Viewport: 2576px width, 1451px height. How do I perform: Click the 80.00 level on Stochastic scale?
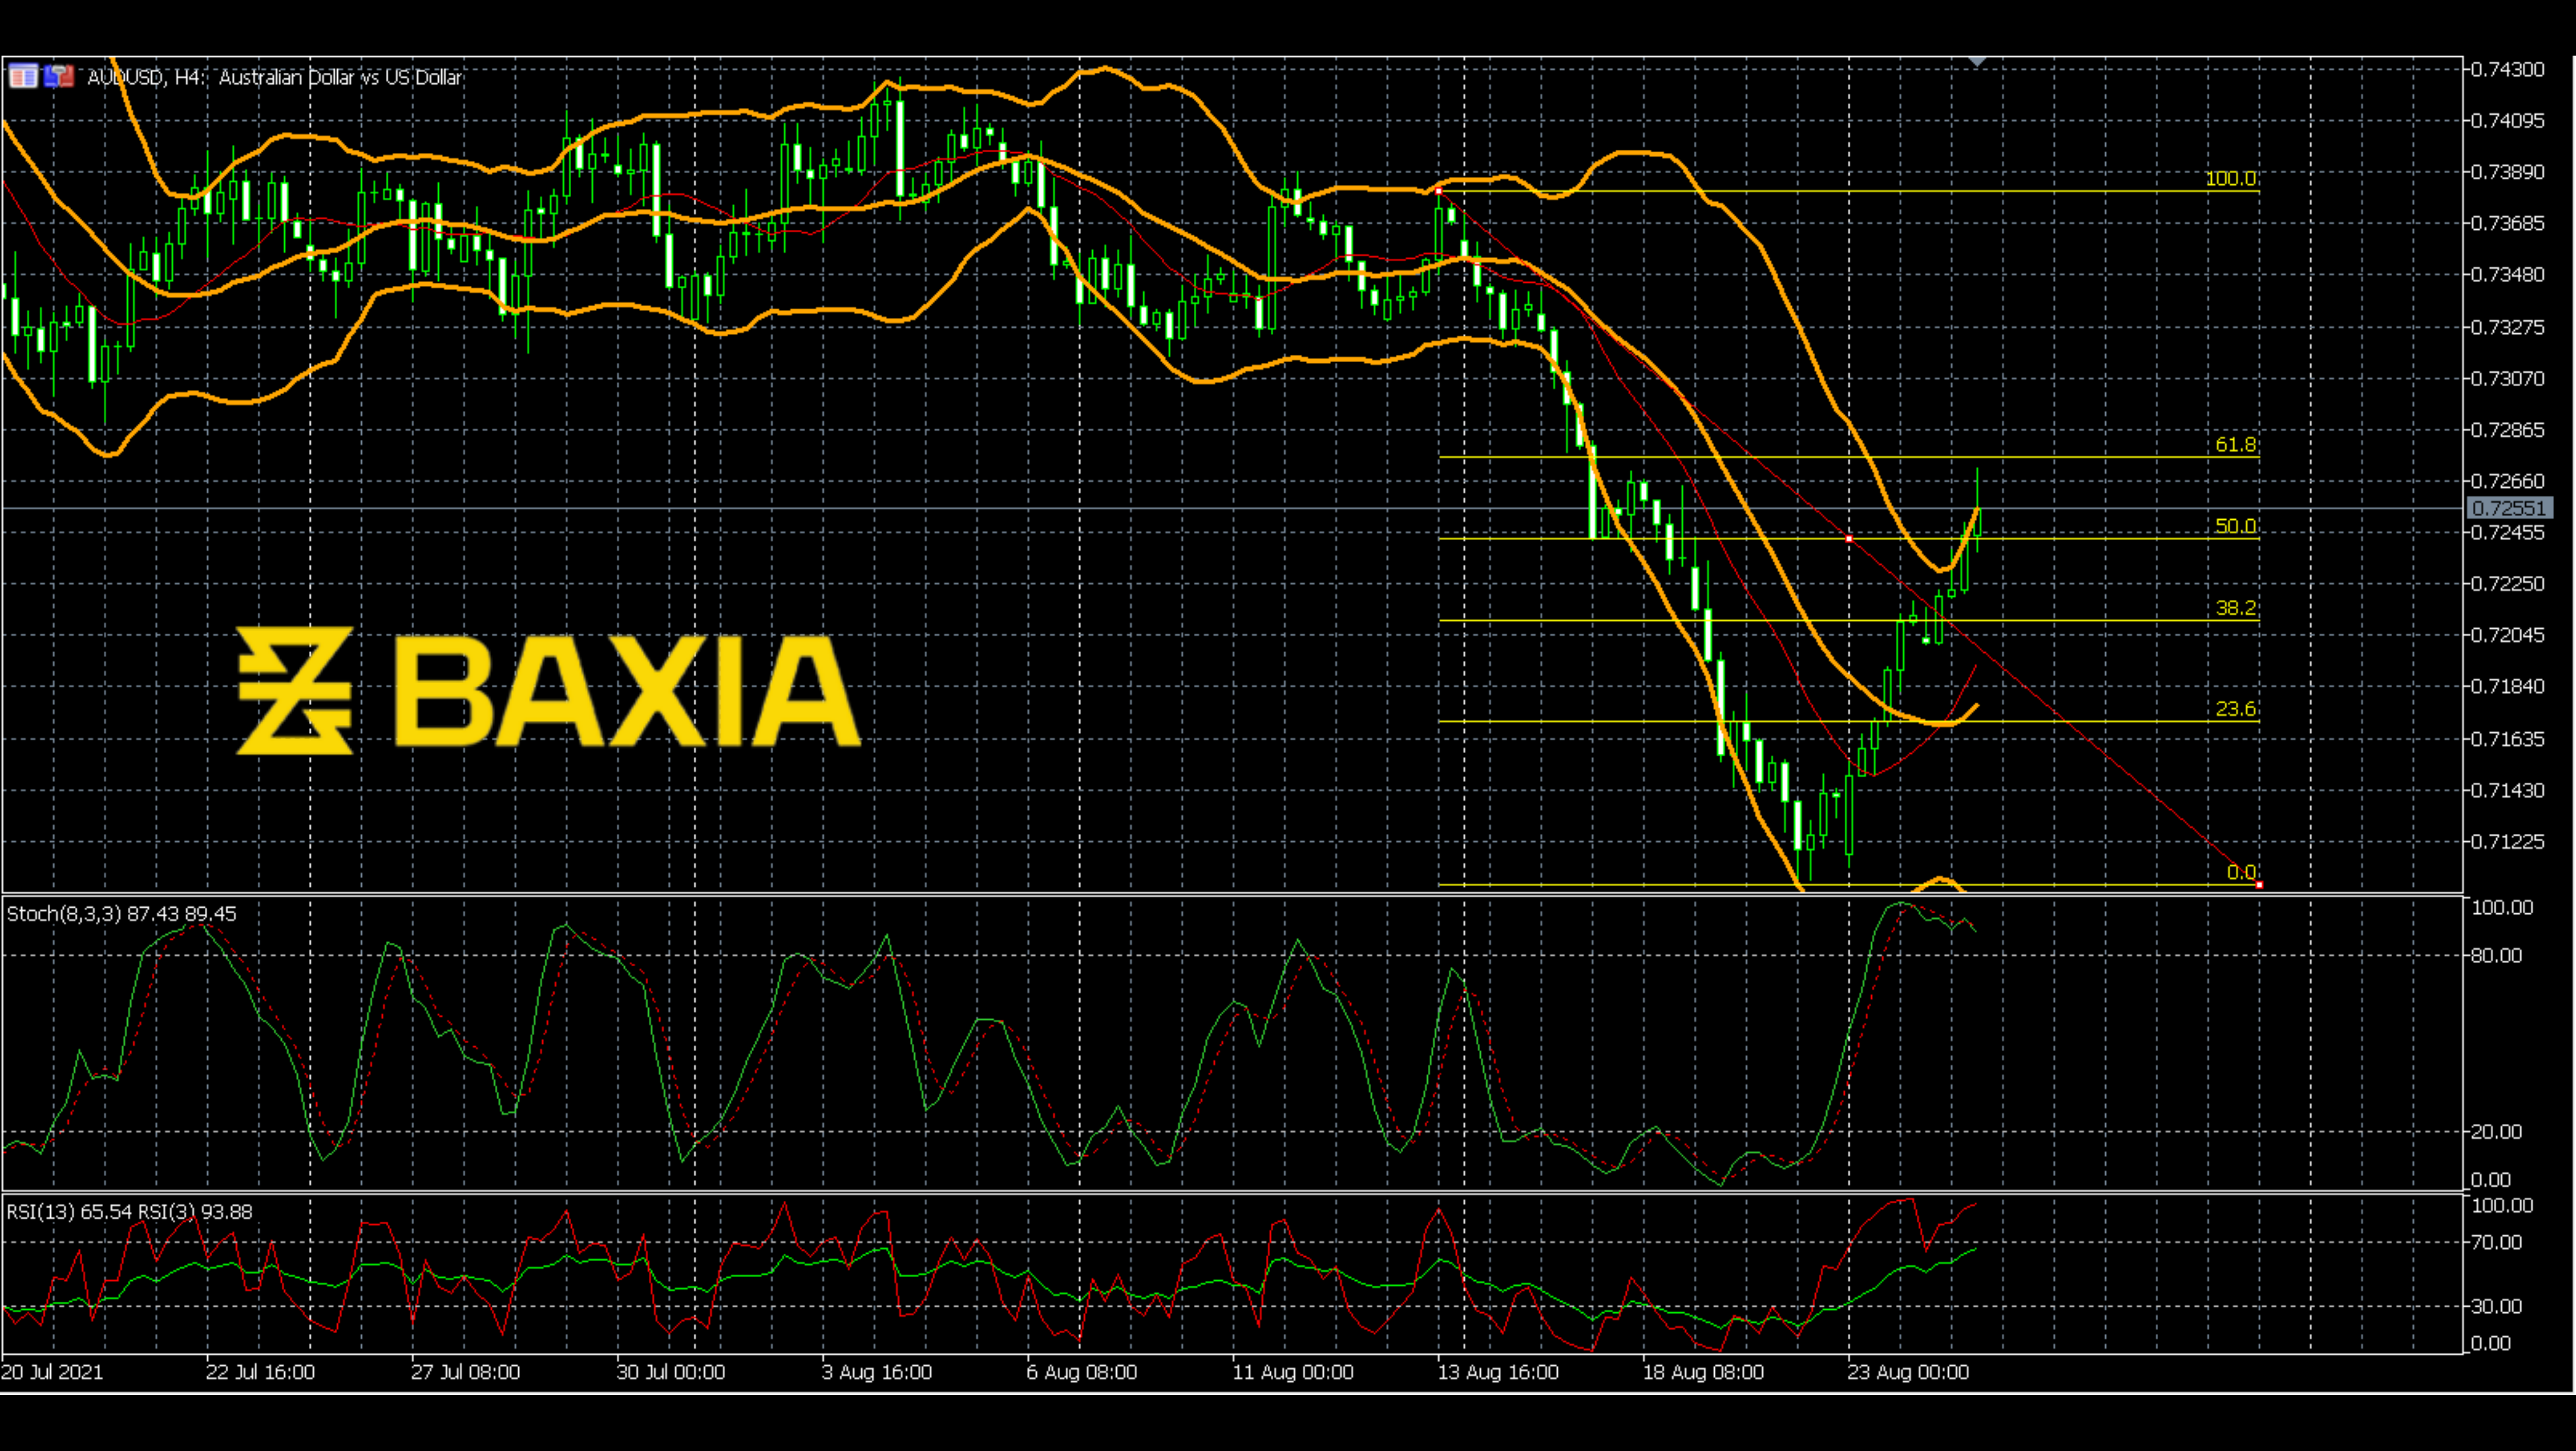coord(2496,956)
